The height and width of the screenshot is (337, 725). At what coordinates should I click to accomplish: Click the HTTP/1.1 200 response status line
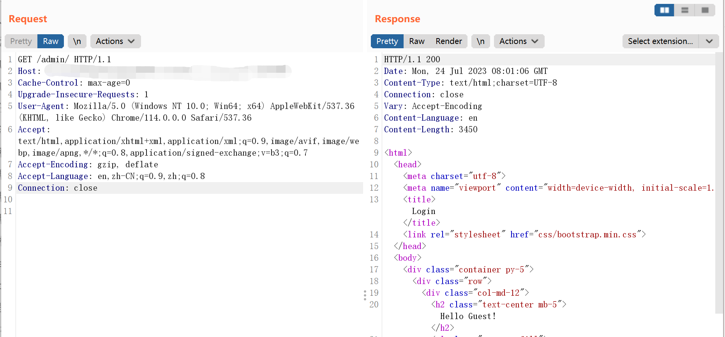(x=412, y=60)
